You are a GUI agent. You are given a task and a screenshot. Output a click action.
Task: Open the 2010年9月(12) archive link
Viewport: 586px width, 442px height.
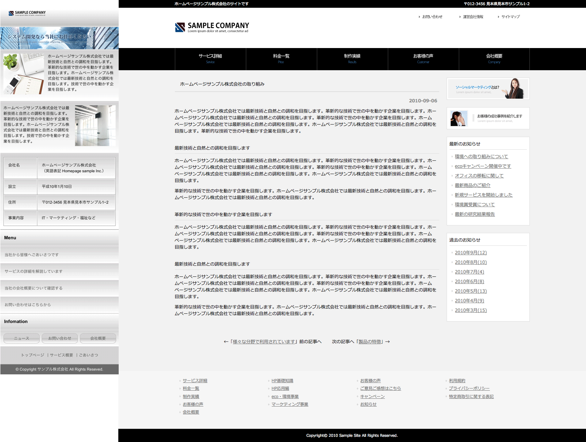471,253
